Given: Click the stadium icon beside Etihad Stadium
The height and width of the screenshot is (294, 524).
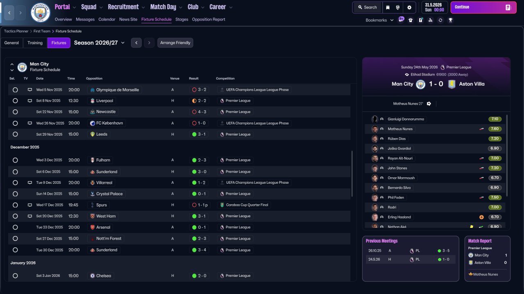Looking at the screenshot, I should [407, 75].
